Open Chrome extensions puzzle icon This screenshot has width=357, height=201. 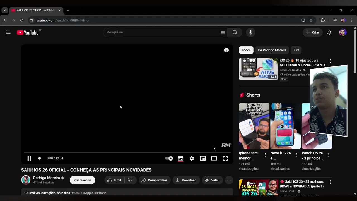point(323,20)
